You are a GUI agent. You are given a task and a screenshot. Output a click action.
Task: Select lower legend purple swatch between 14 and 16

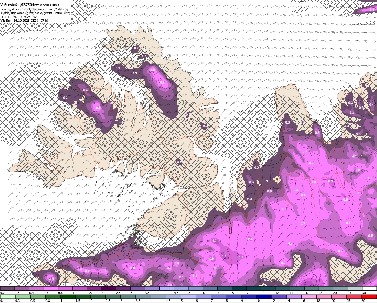(x=294, y=297)
